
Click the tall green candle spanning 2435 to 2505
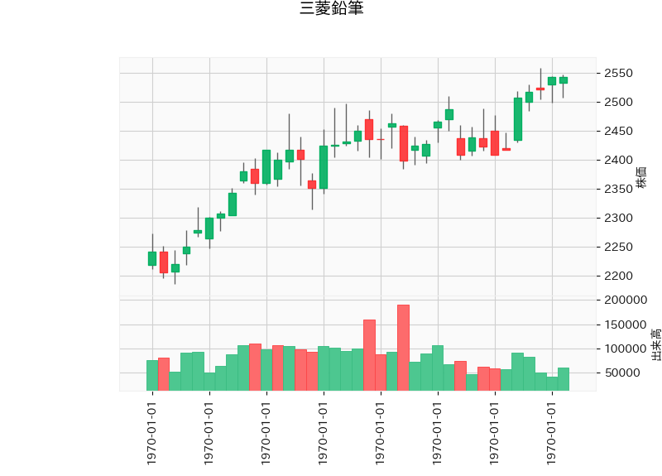pos(518,119)
